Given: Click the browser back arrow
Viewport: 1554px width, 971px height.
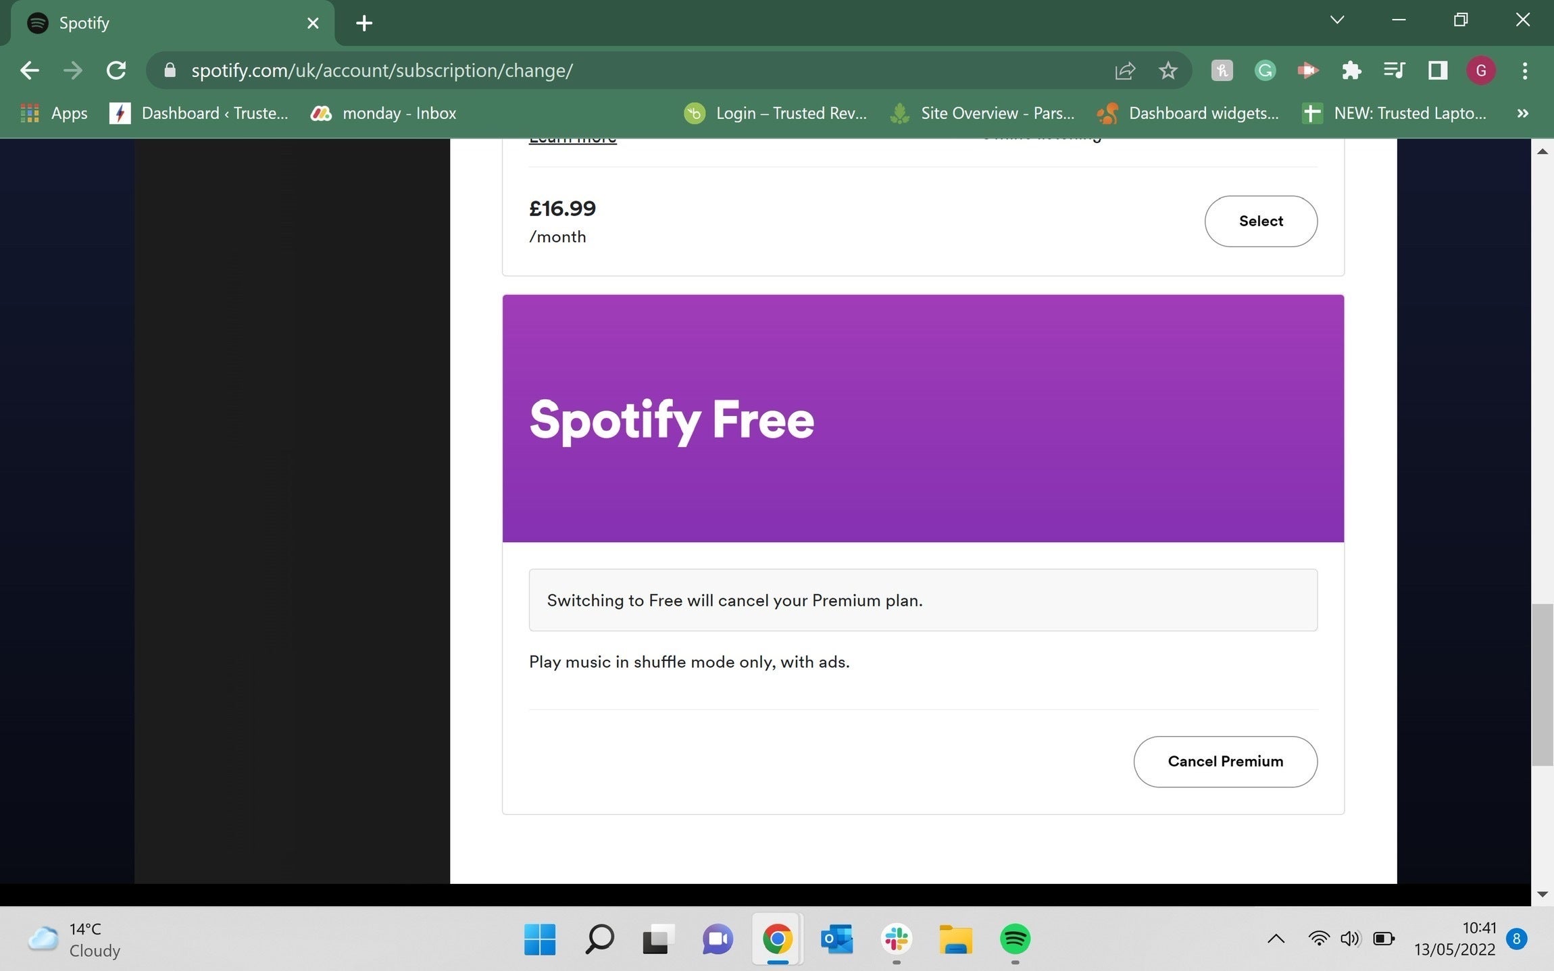Looking at the screenshot, I should point(29,70).
